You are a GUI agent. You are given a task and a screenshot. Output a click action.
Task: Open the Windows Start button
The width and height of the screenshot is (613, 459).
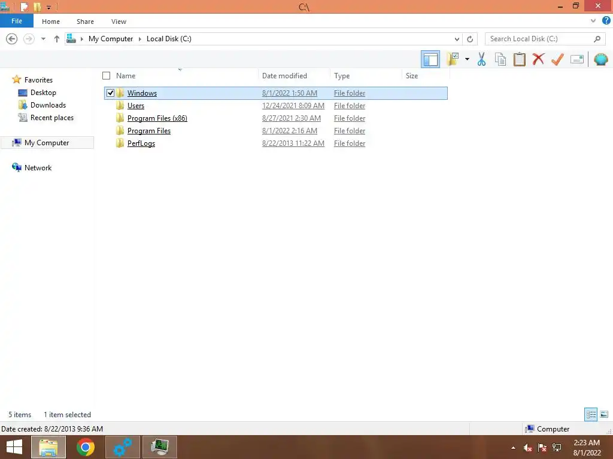tap(14, 447)
